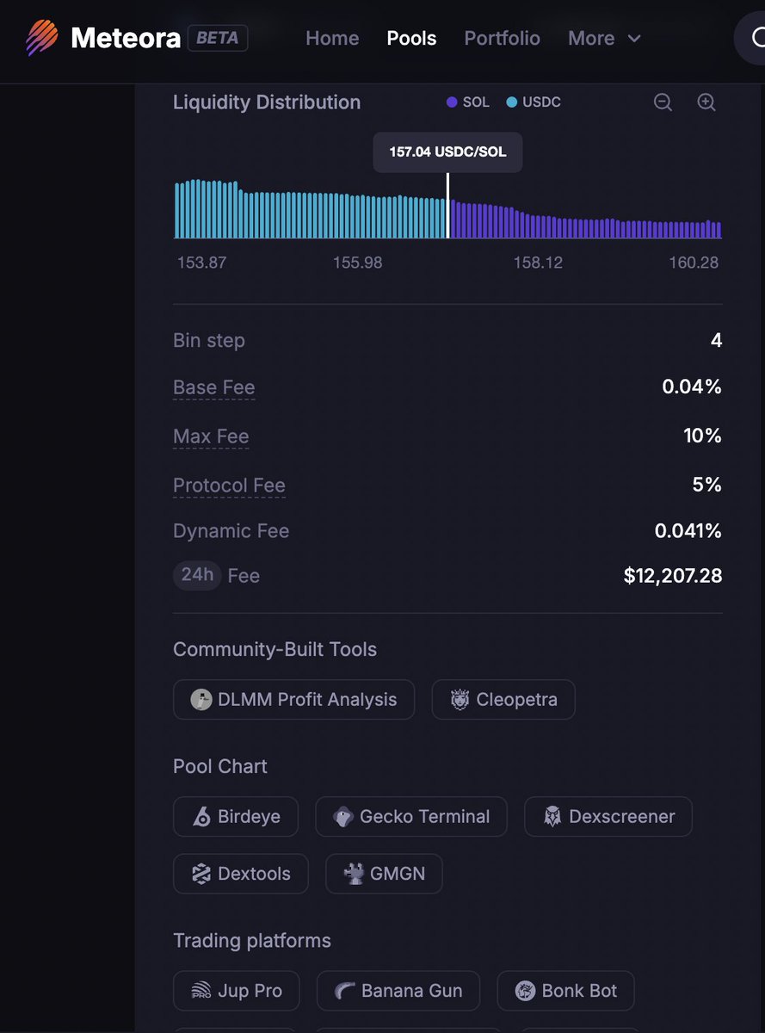The width and height of the screenshot is (765, 1033).
Task: Click the Dextools logo icon
Action: click(x=201, y=874)
